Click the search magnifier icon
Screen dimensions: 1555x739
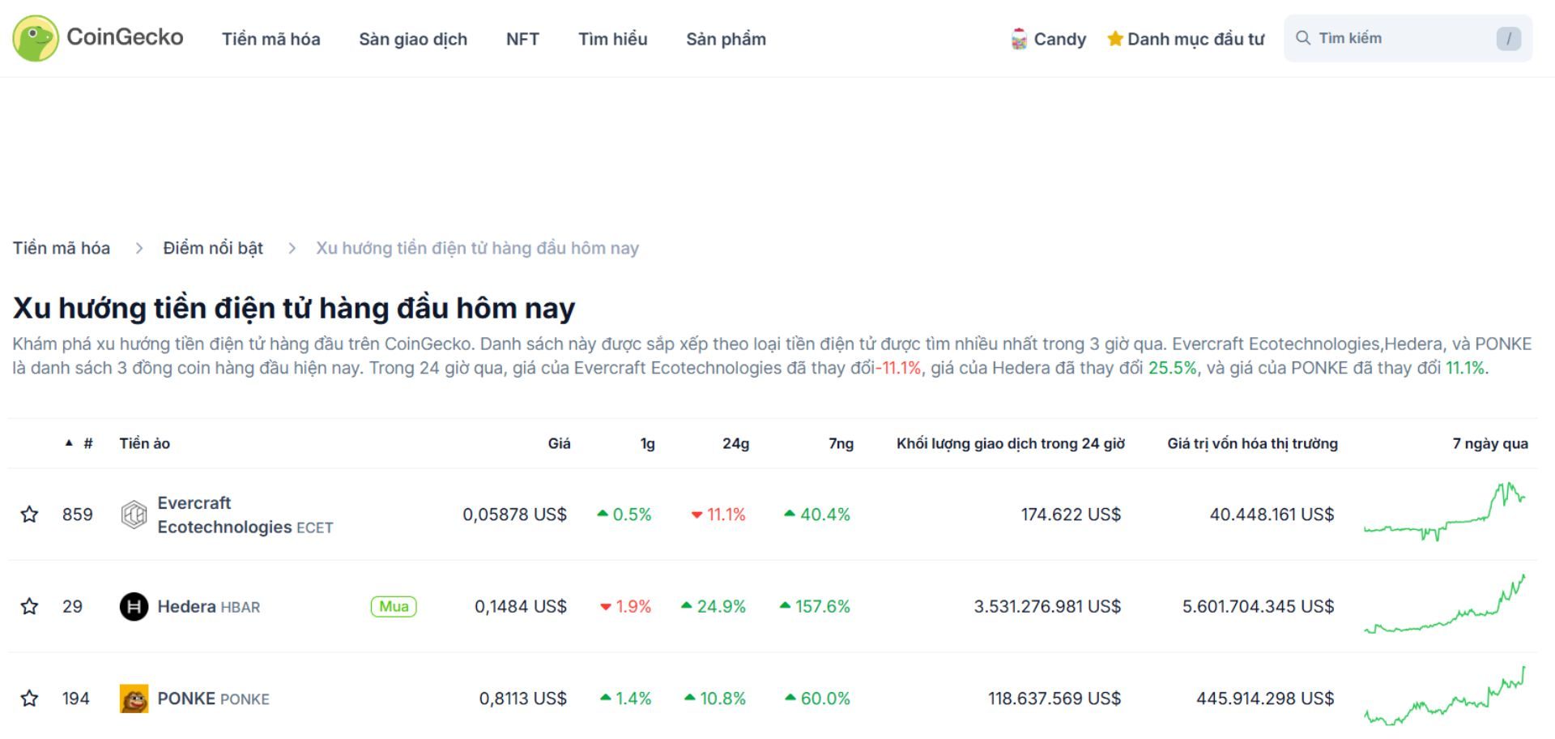pyautogui.click(x=1304, y=37)
